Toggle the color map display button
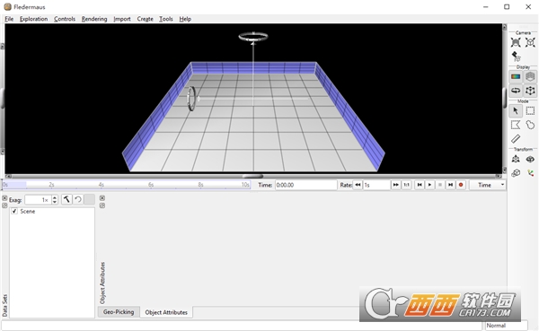The height and width of the screenshot is (331, 539). pos(516,76)
